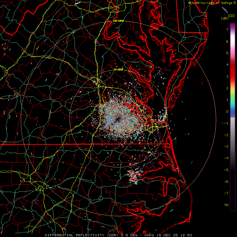Click the TH threshold label on scale
Image resolution: width=237 pixels, height=237 pixels.
click(226, 205)
